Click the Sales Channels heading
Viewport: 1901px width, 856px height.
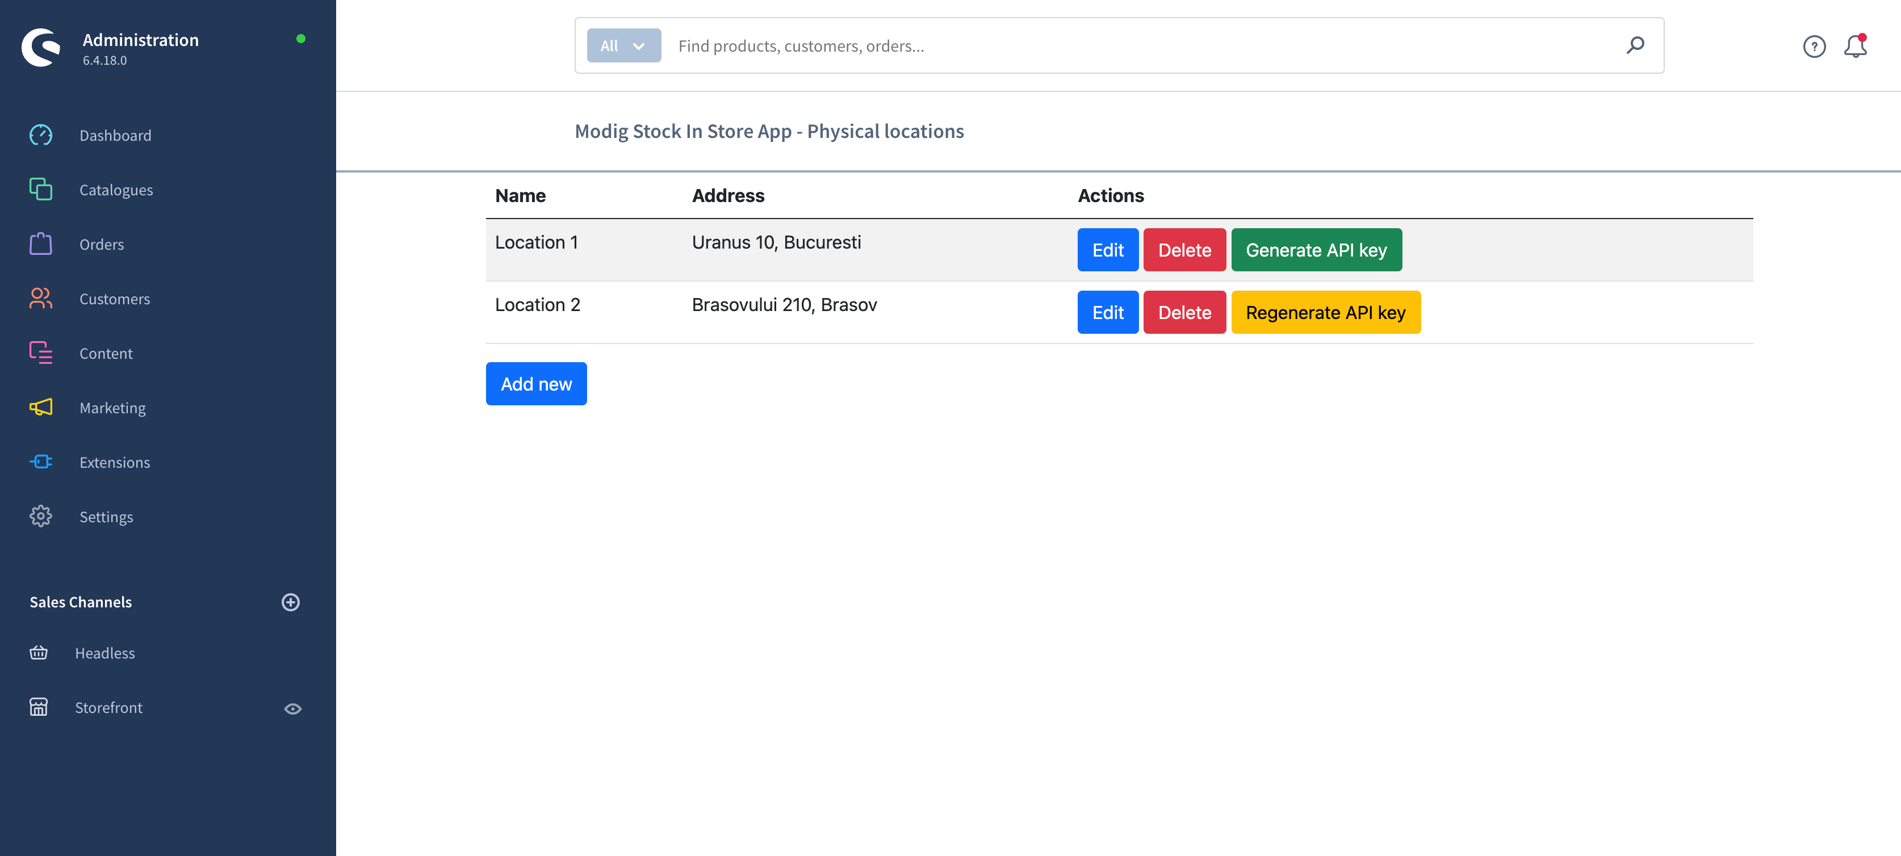81,602
